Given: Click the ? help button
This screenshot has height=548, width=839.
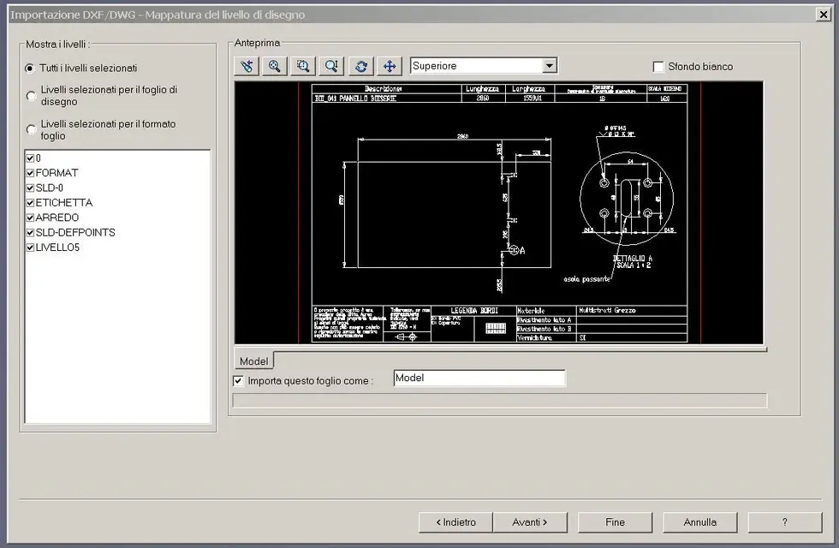Looking at the screenshot, I should tap(785, 522).
